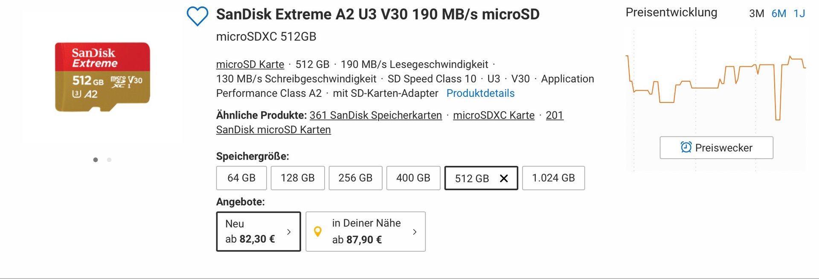Click the yellow location pin icon

tap(317, 232)
